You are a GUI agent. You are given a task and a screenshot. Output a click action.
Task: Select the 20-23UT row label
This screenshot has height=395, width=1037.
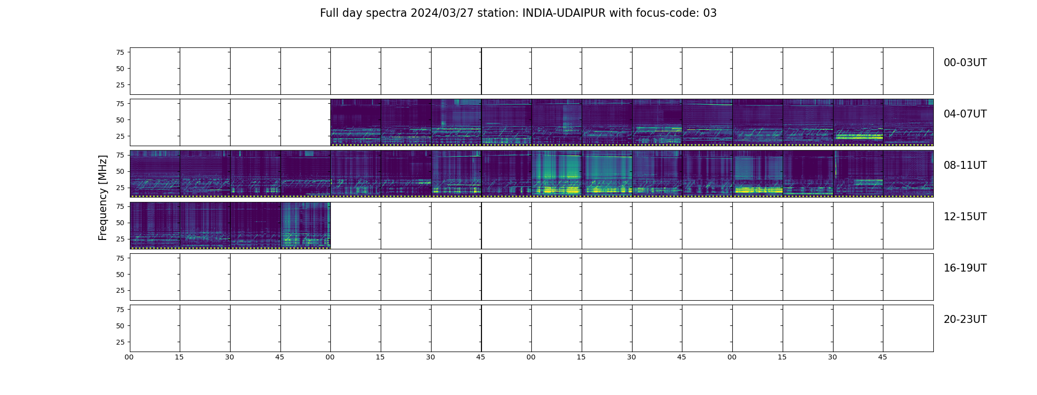coord(965,319)
